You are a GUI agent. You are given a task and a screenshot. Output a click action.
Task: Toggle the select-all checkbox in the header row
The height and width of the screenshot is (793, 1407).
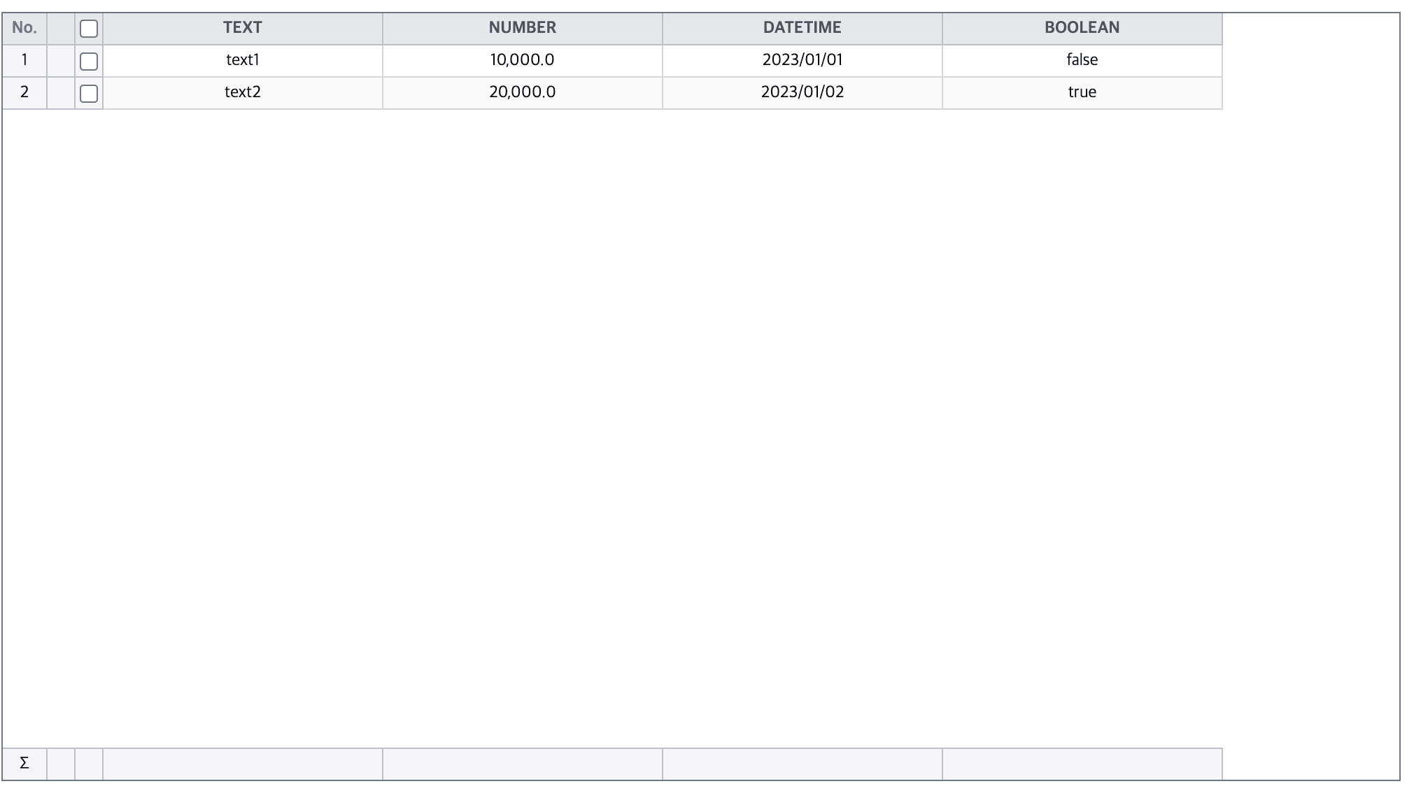89,29
